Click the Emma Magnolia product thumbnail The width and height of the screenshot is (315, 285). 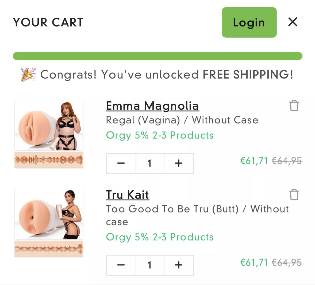click(49, 134)
